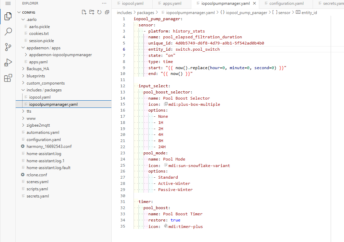Click gear icon of harmony_16692543.conf
This screenshot has height=242, width=344.
click(23, 146)
